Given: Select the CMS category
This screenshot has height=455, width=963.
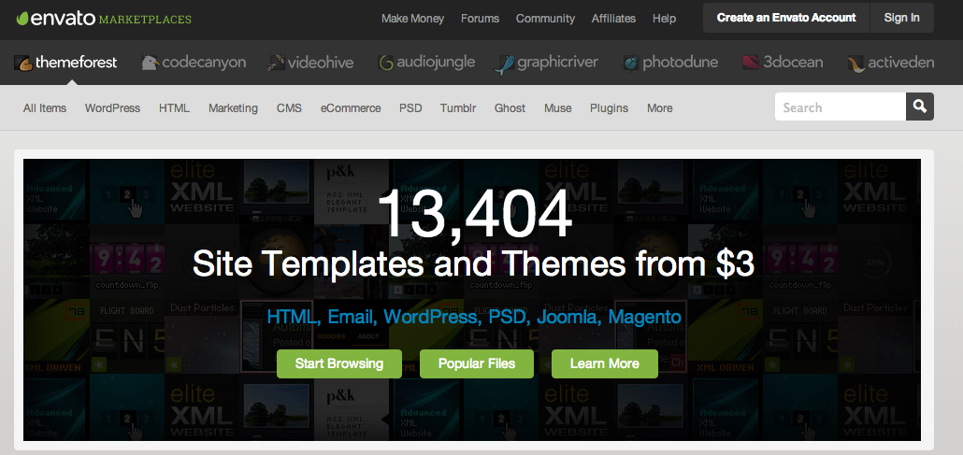Looking at the screenshot, I should pyautogui.click(x=289, y=108).
